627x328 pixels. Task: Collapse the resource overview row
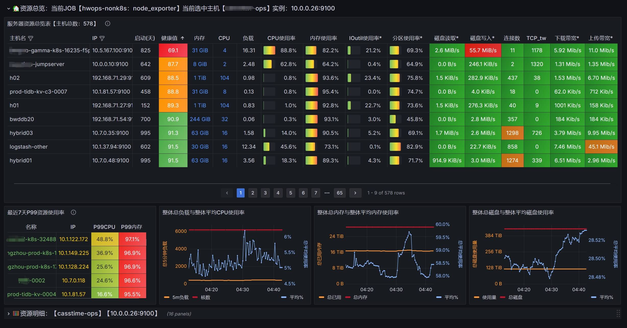coord(8,8)
